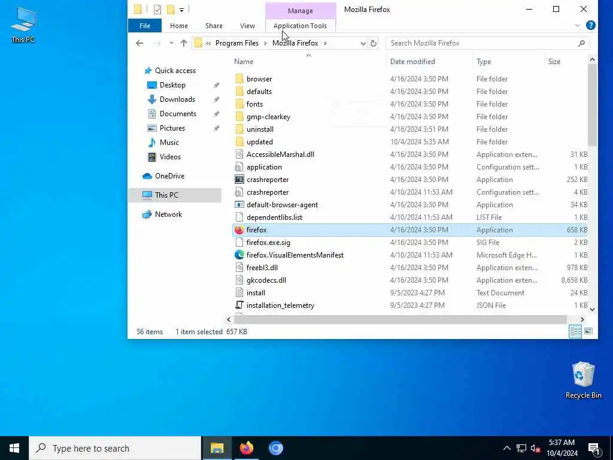Click New Folder icon in quick access toolbar
The image size is (613, 460).
pos(171,10)
